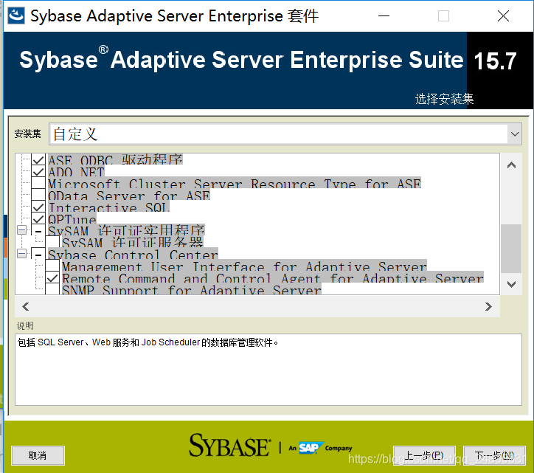Enable Management User Interface for Adaptive Server

tap(52, 266)
